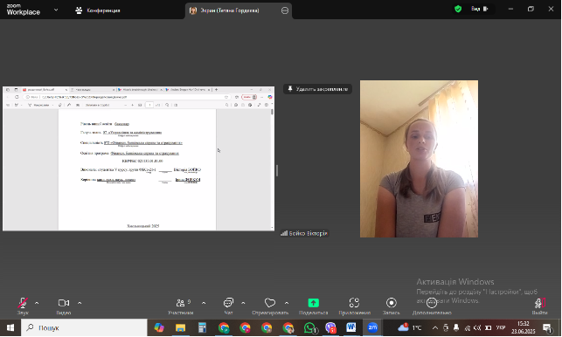
Task: Start recording with the Record icon
Action: (391, 303)
